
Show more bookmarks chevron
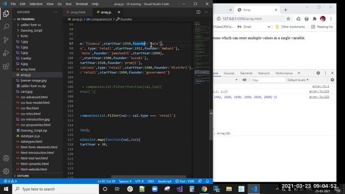click(269, 27)
